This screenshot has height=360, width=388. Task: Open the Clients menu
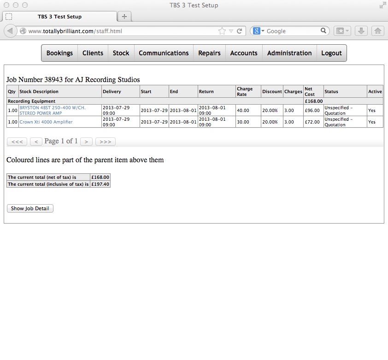(x=93, y=53)
